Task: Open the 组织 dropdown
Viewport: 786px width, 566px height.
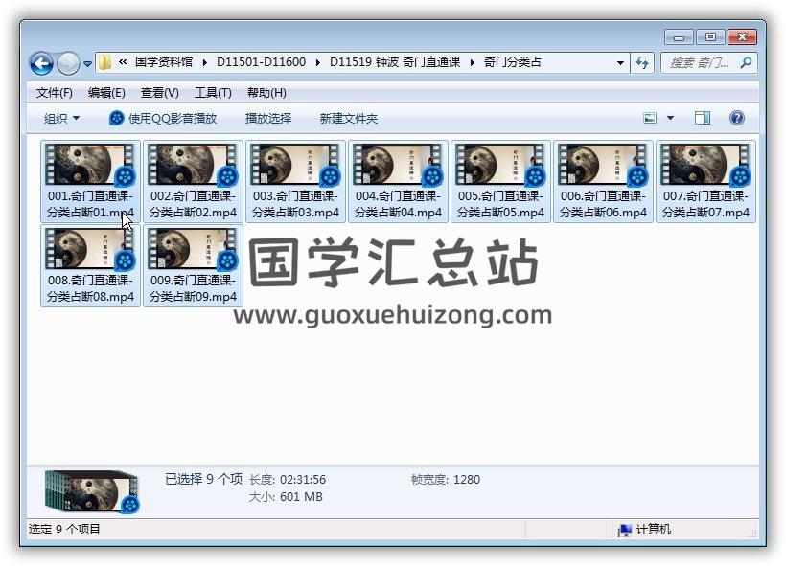Action: pos(61,119)
